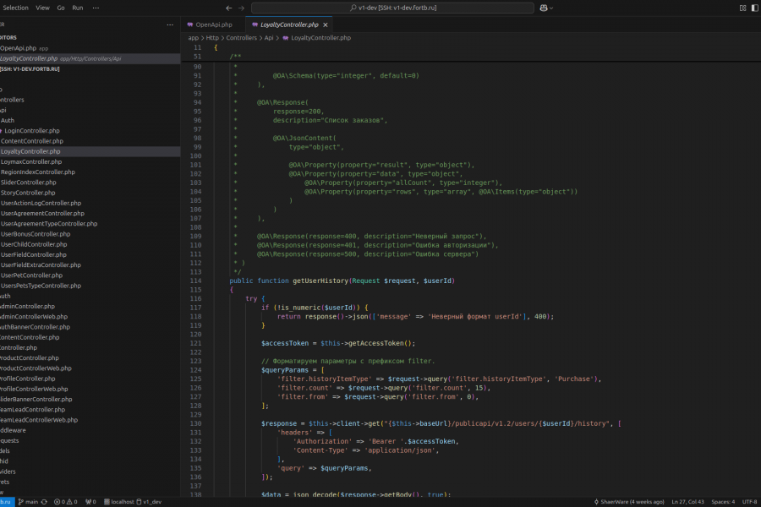
Task: Click the main git branch indicator
Action: tap(29, 502)
